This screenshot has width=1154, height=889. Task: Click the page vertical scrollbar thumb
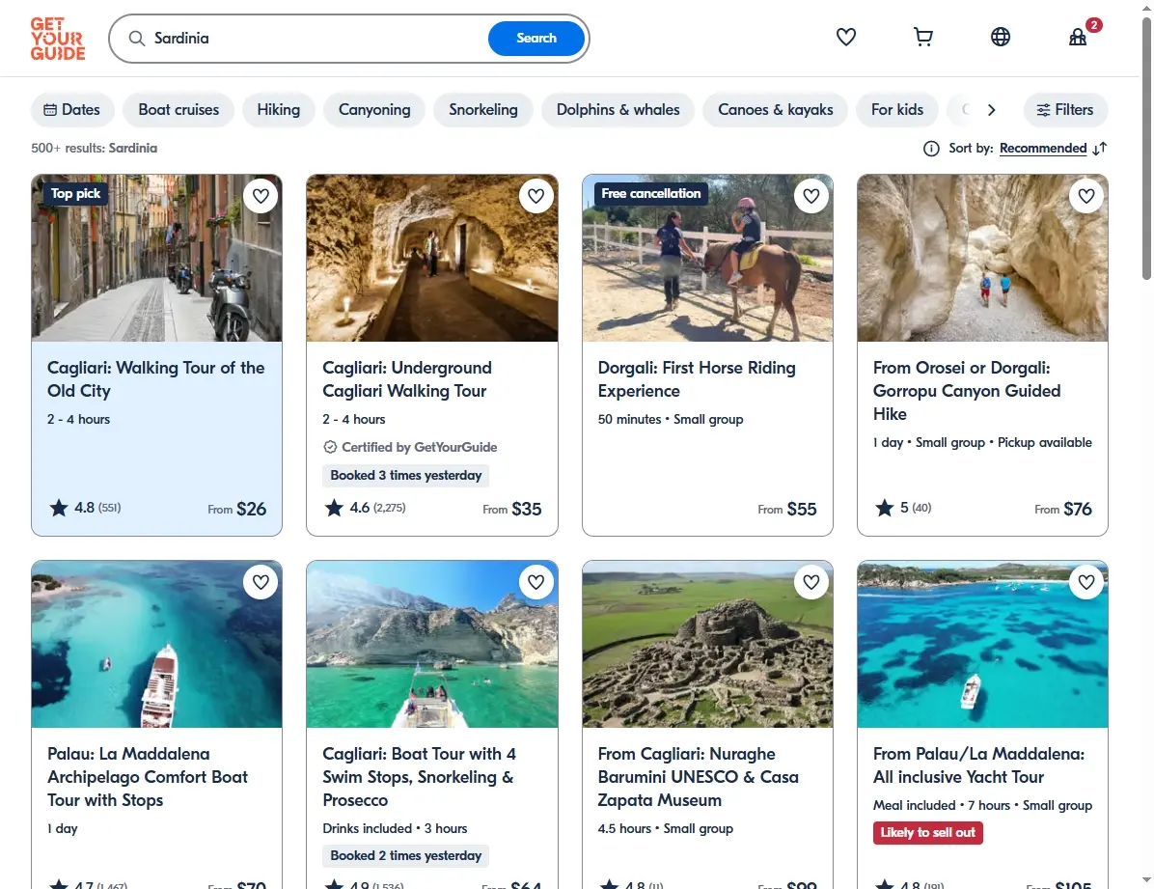1146,148
